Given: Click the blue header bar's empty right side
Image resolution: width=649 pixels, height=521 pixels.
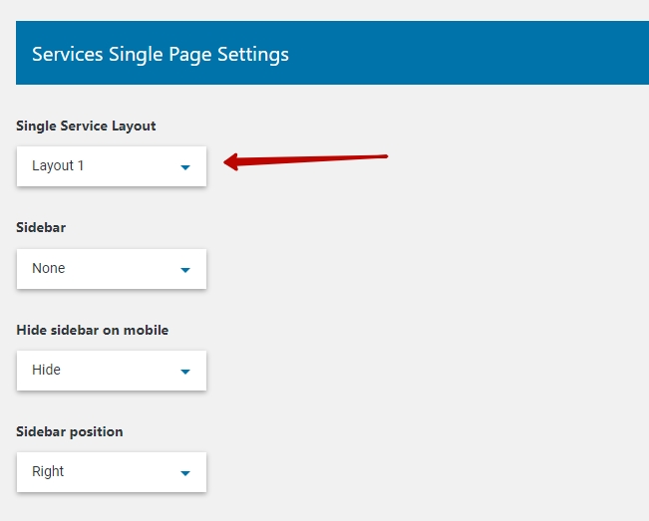Looking at the screenshot, I should [498, 54].
